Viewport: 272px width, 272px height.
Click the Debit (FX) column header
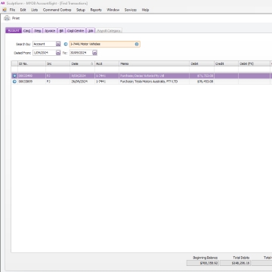254,63
